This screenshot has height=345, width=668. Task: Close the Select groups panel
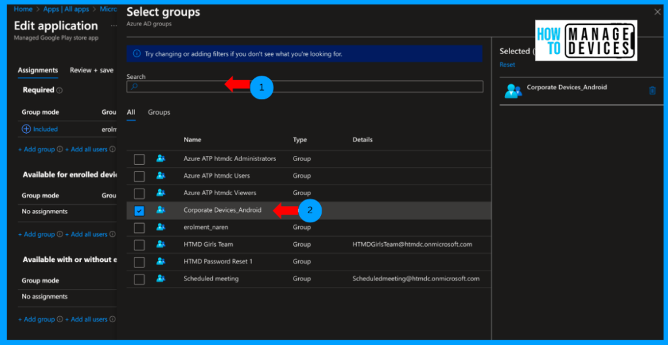tap(658, 12)
